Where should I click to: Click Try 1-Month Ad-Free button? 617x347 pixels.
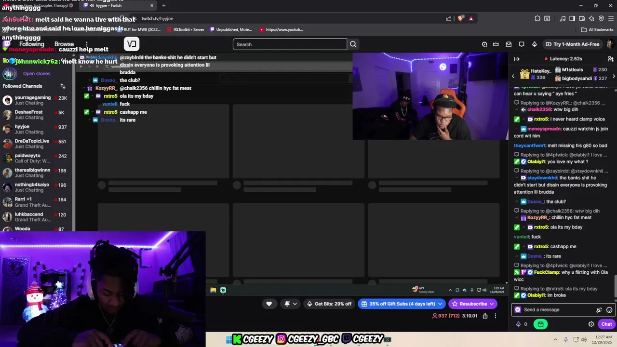pyautogui.click(x=572, y=44)
